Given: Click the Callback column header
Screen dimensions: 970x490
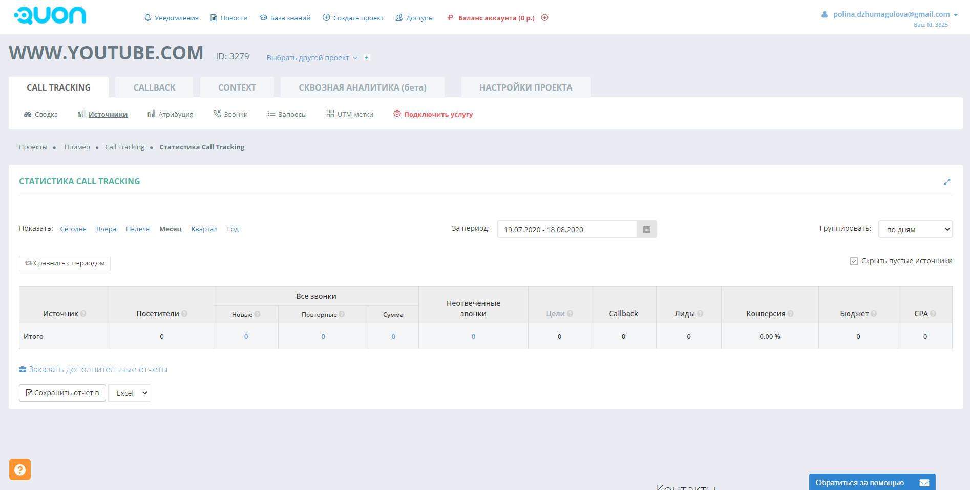Looking at the screenshot, I should click(623, 314).
